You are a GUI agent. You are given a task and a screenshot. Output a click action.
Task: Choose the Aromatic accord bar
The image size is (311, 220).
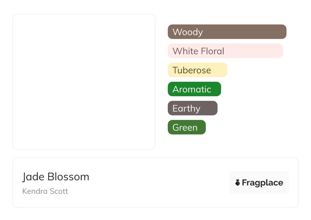click(x=194, y=89)
